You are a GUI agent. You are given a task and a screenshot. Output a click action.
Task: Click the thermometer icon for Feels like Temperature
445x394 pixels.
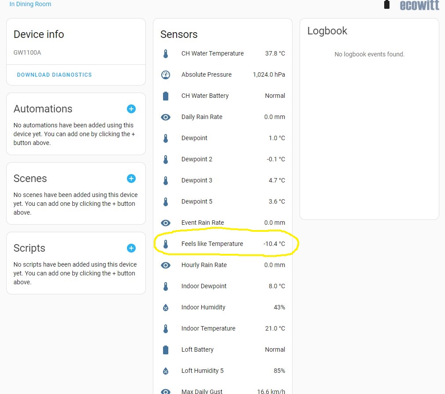pos(165,244)
